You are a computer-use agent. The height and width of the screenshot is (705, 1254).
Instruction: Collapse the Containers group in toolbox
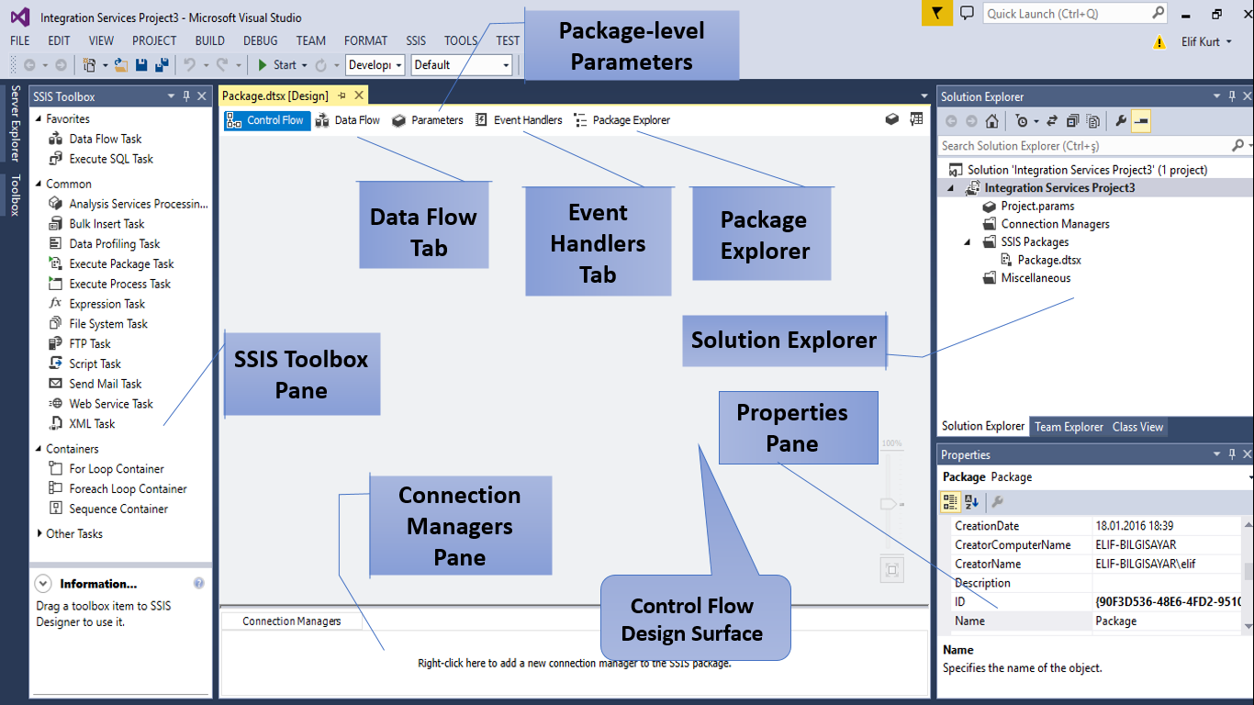39,449
